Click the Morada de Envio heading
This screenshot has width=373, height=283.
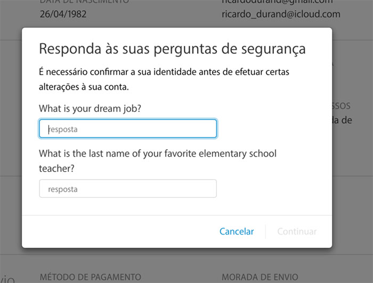pyautogui.click(x=260, y=277)
